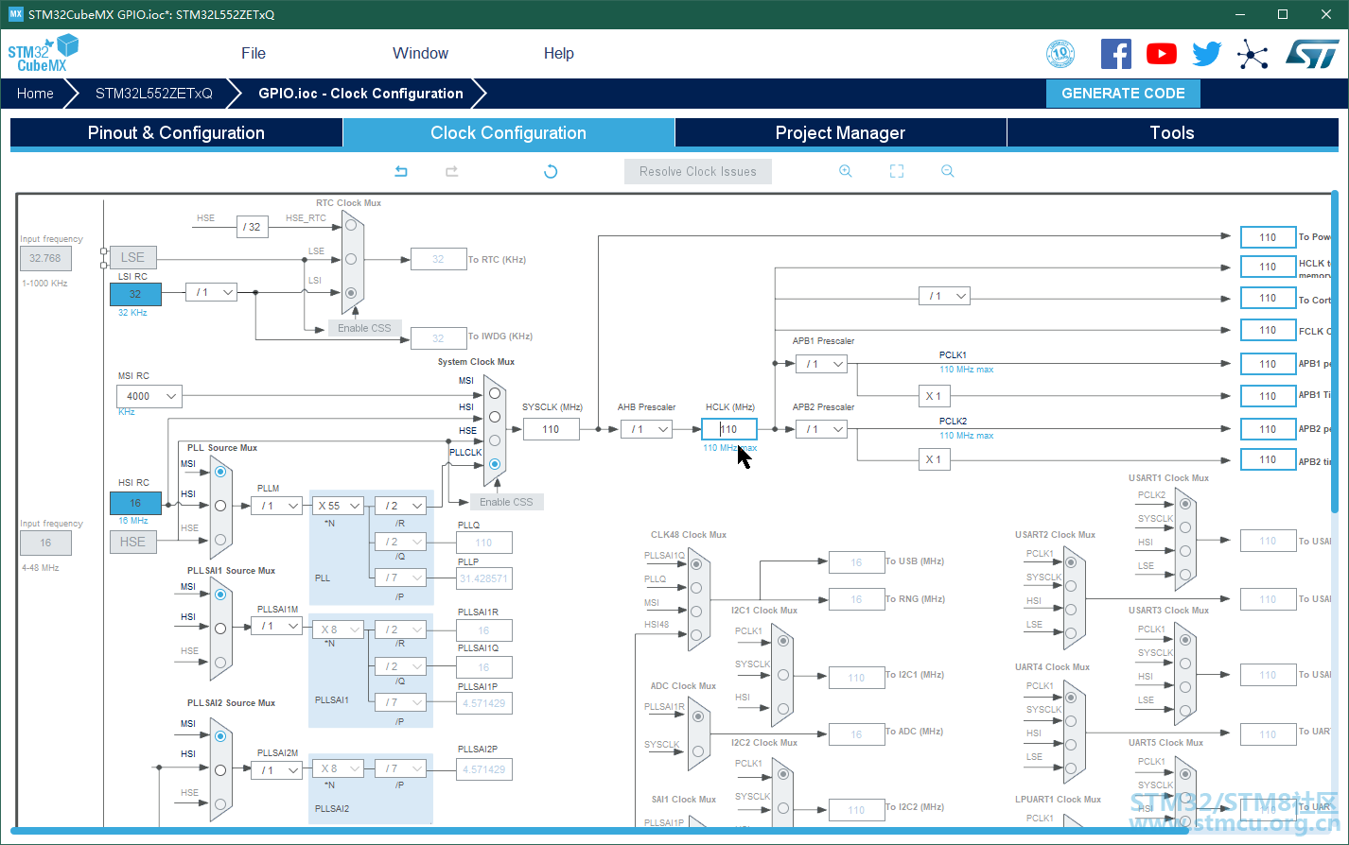Screen dimensions: 1349x845
Task: Open the PLL /P divider dropdown
Action: (401, 578)
